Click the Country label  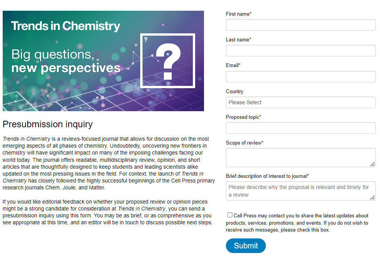coord(234,92)
